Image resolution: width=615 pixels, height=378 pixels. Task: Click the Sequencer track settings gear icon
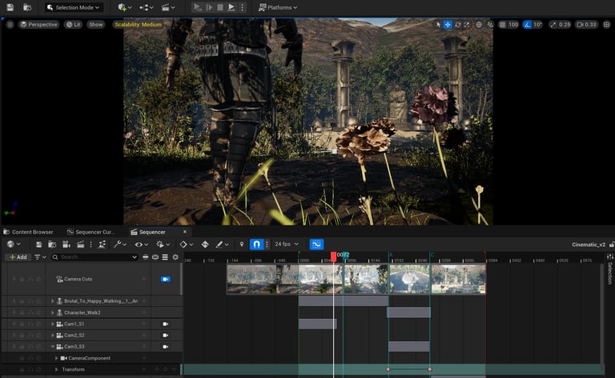175,257
